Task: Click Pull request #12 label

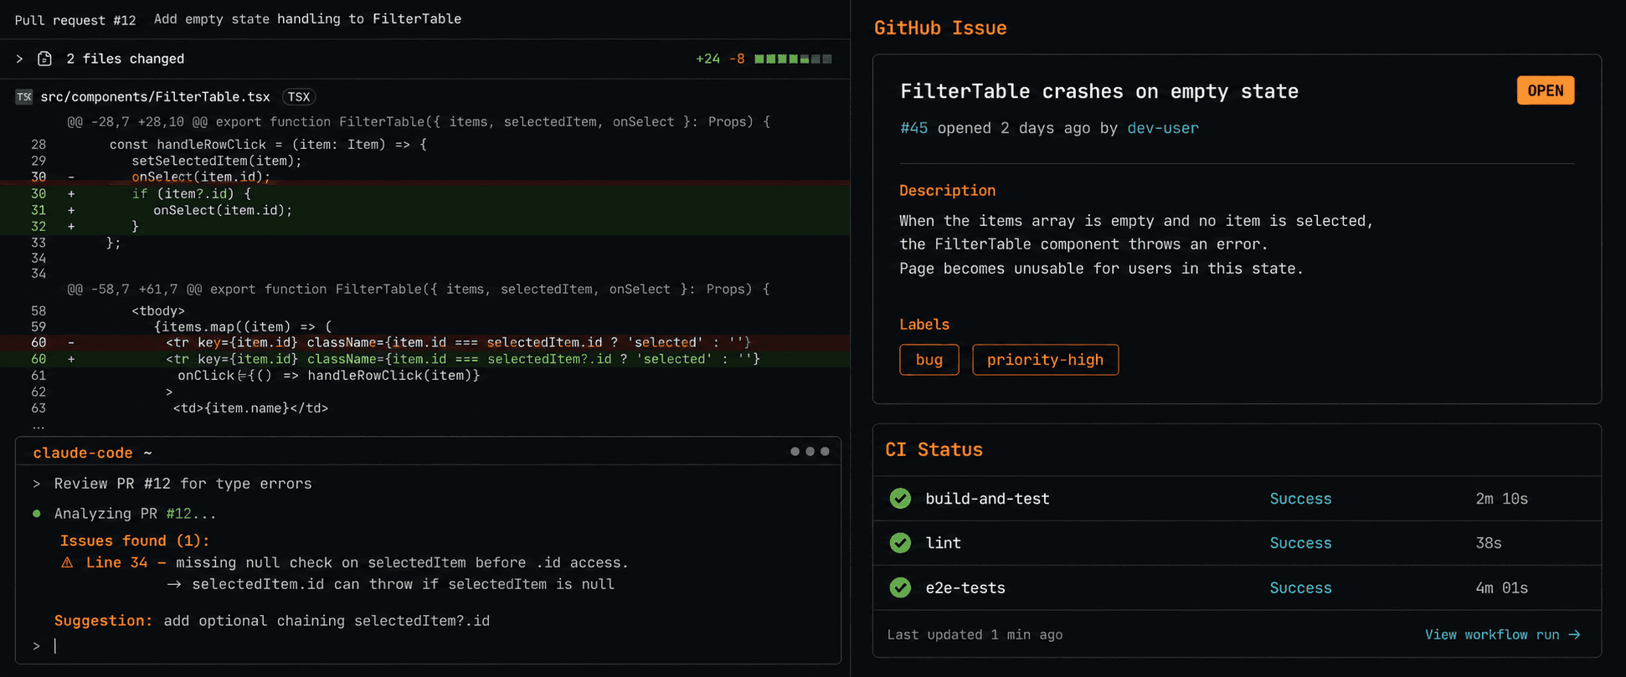Action: tap(75, 19)
